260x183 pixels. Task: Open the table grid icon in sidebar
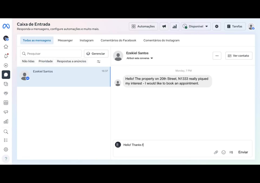tap(6, 103)
